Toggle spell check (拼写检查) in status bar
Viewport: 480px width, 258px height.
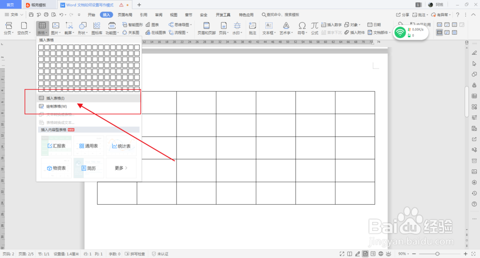(x=135, y=254)
